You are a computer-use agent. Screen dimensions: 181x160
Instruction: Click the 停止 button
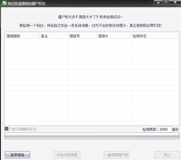click(167, 155)
